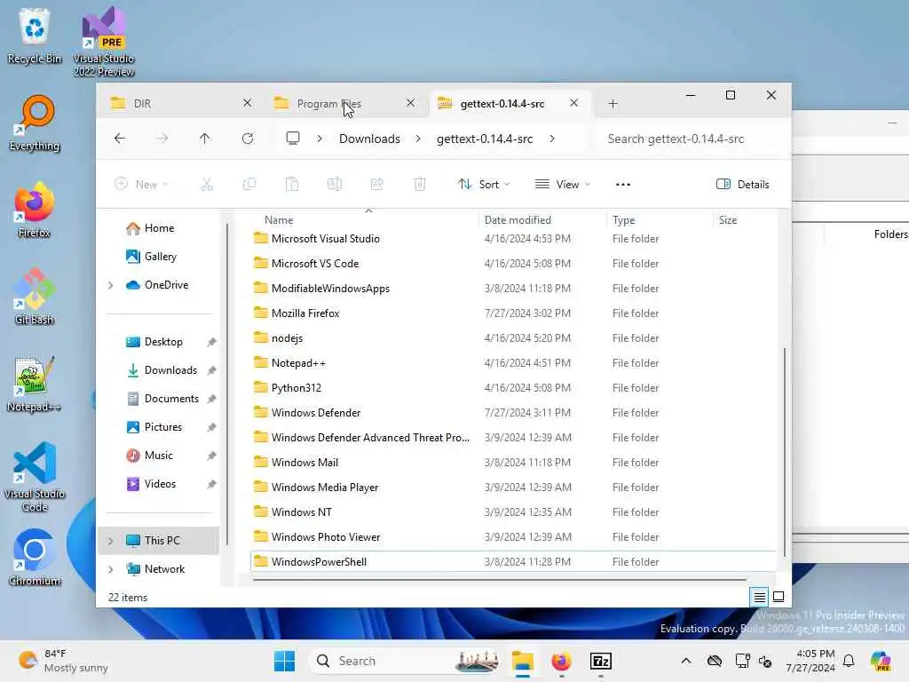Open the Recycle Bin desktop icon

(35, 36)
